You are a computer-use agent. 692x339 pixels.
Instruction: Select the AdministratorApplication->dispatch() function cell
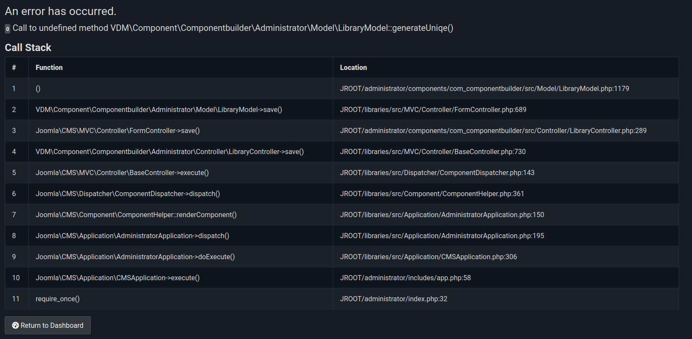(181, 236)
